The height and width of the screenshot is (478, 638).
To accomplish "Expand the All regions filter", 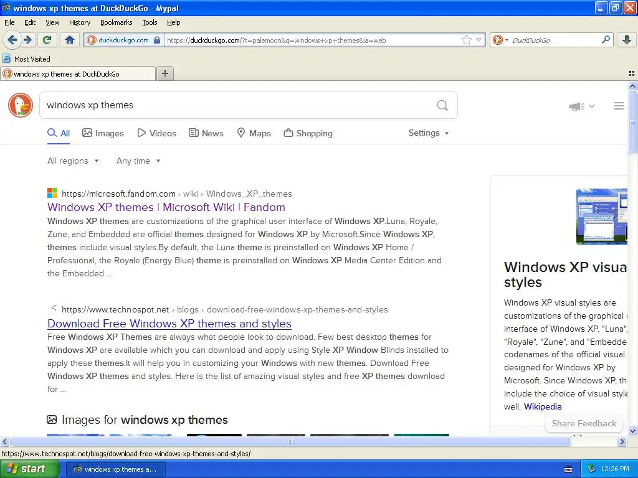I will coord(73,161).
